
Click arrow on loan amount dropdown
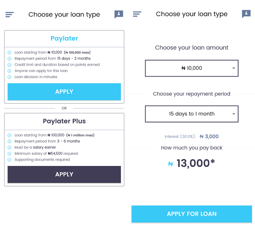(x=234, y=68)
